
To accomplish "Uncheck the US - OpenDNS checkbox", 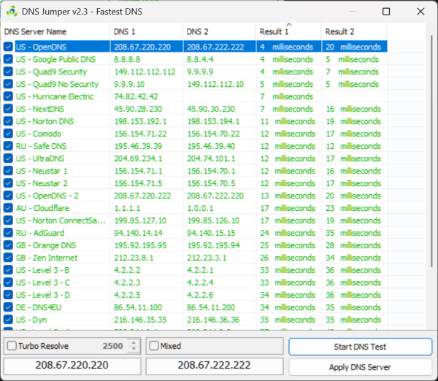I will (8, 47).
